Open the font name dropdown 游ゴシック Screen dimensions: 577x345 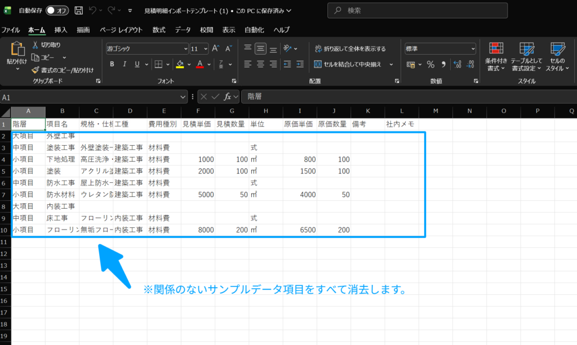pyautogui.click(x=146, y=49)
